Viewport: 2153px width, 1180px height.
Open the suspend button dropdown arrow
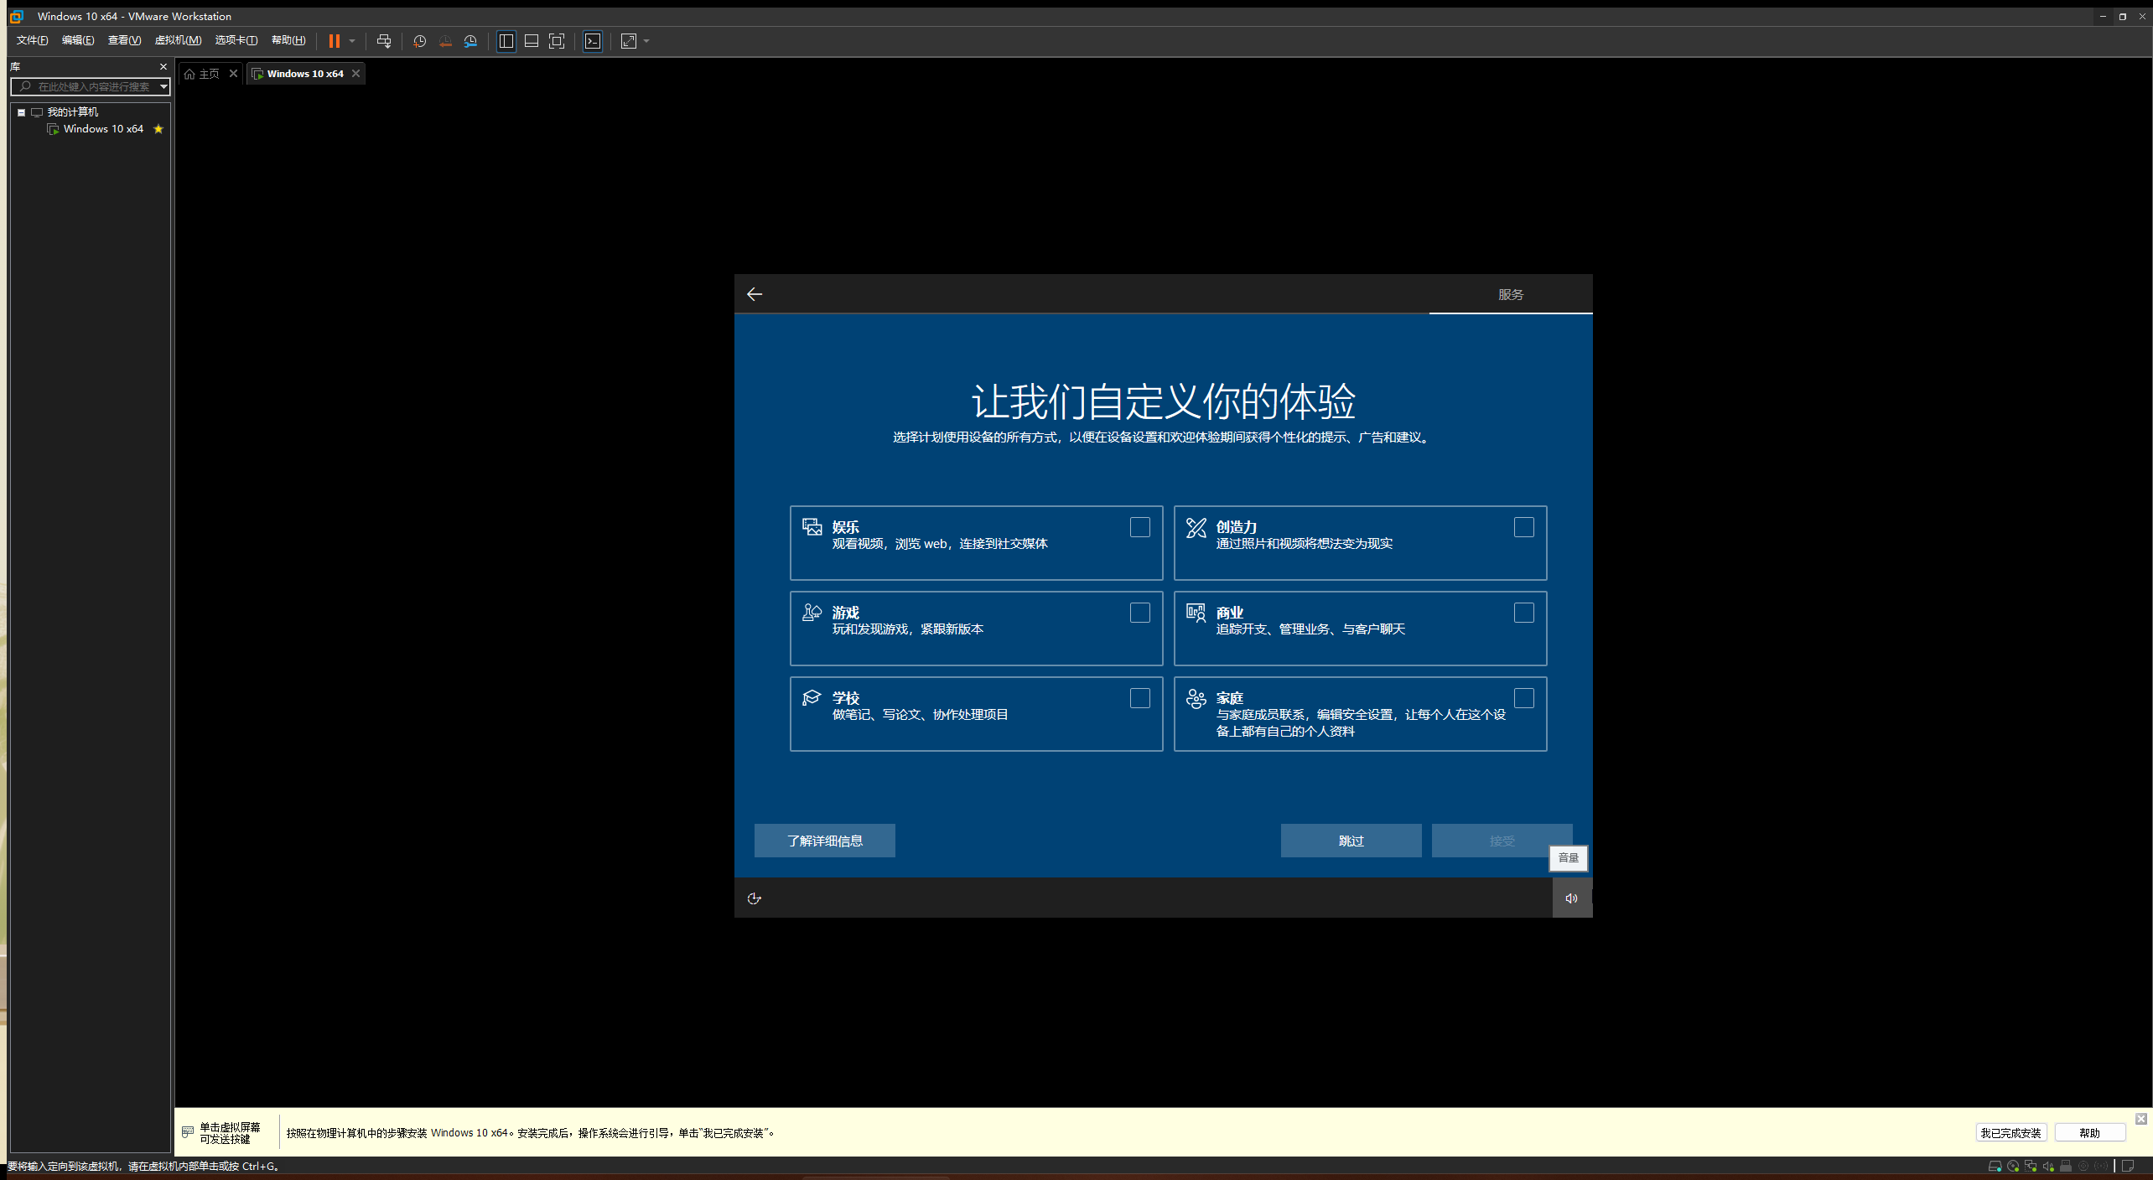352,41
